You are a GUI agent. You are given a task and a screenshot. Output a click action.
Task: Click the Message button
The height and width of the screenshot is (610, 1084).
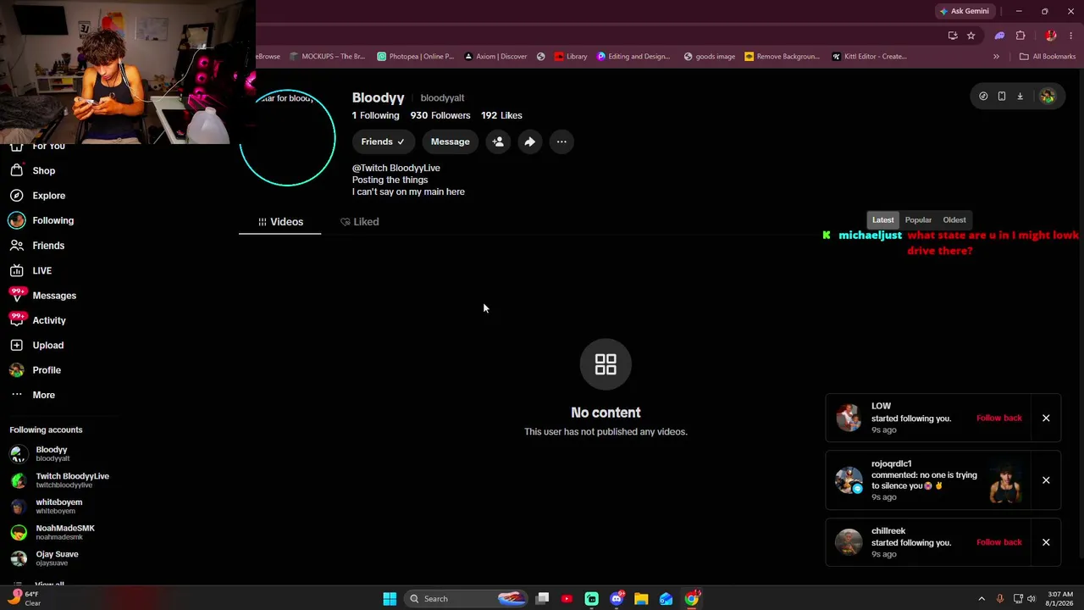pos(451,141)
